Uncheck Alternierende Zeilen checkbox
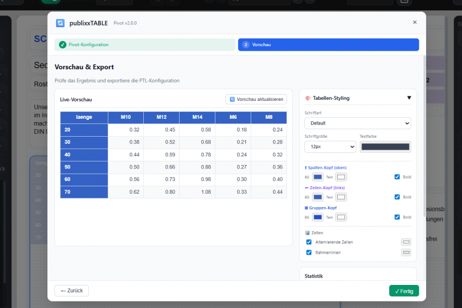462x308 pixels. [309, 242]
